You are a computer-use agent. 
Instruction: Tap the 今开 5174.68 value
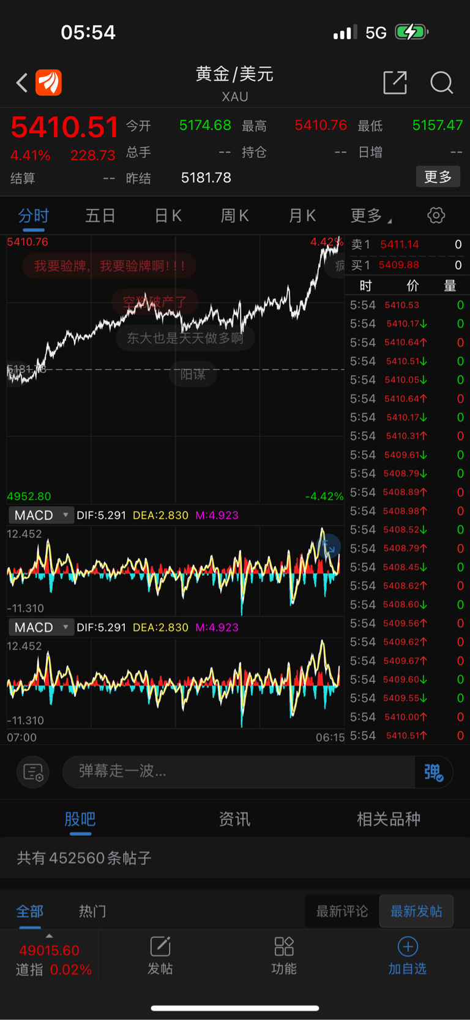pyautogui.click(x=205, y=126)
